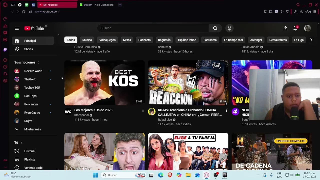Reload the page

pyautogui.click(x=23, y=11)
